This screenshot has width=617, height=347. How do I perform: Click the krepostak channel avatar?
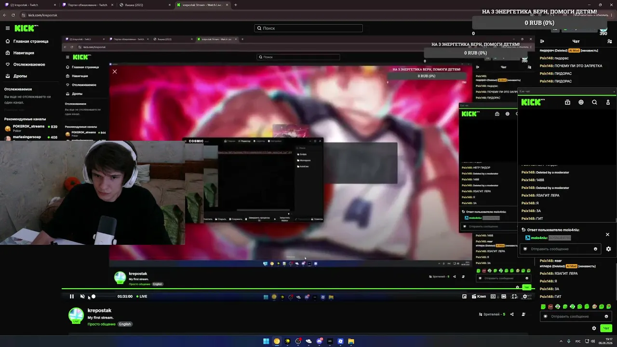point(76,315)
